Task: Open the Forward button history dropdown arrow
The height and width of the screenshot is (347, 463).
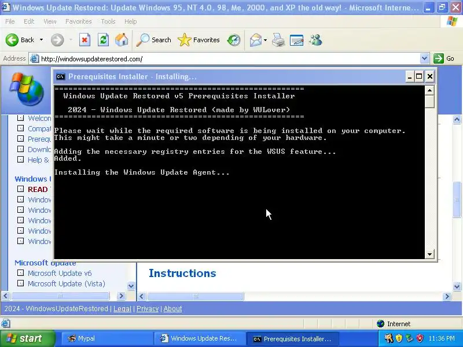Action: click(x=71, y=40)
